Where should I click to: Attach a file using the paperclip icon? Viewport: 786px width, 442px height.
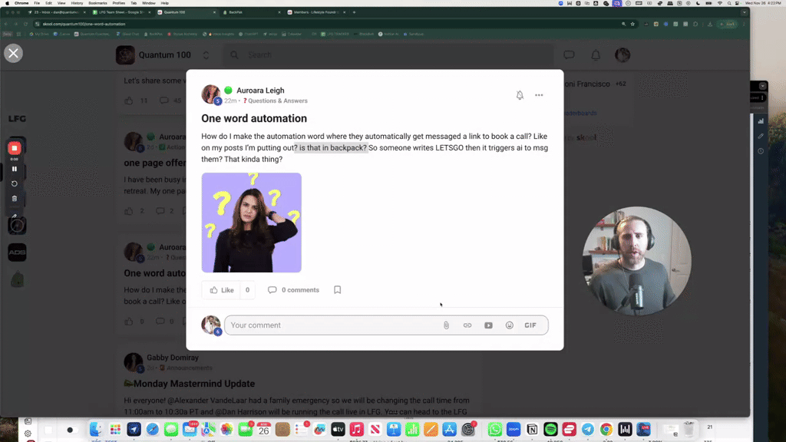(x=447, y=325)
